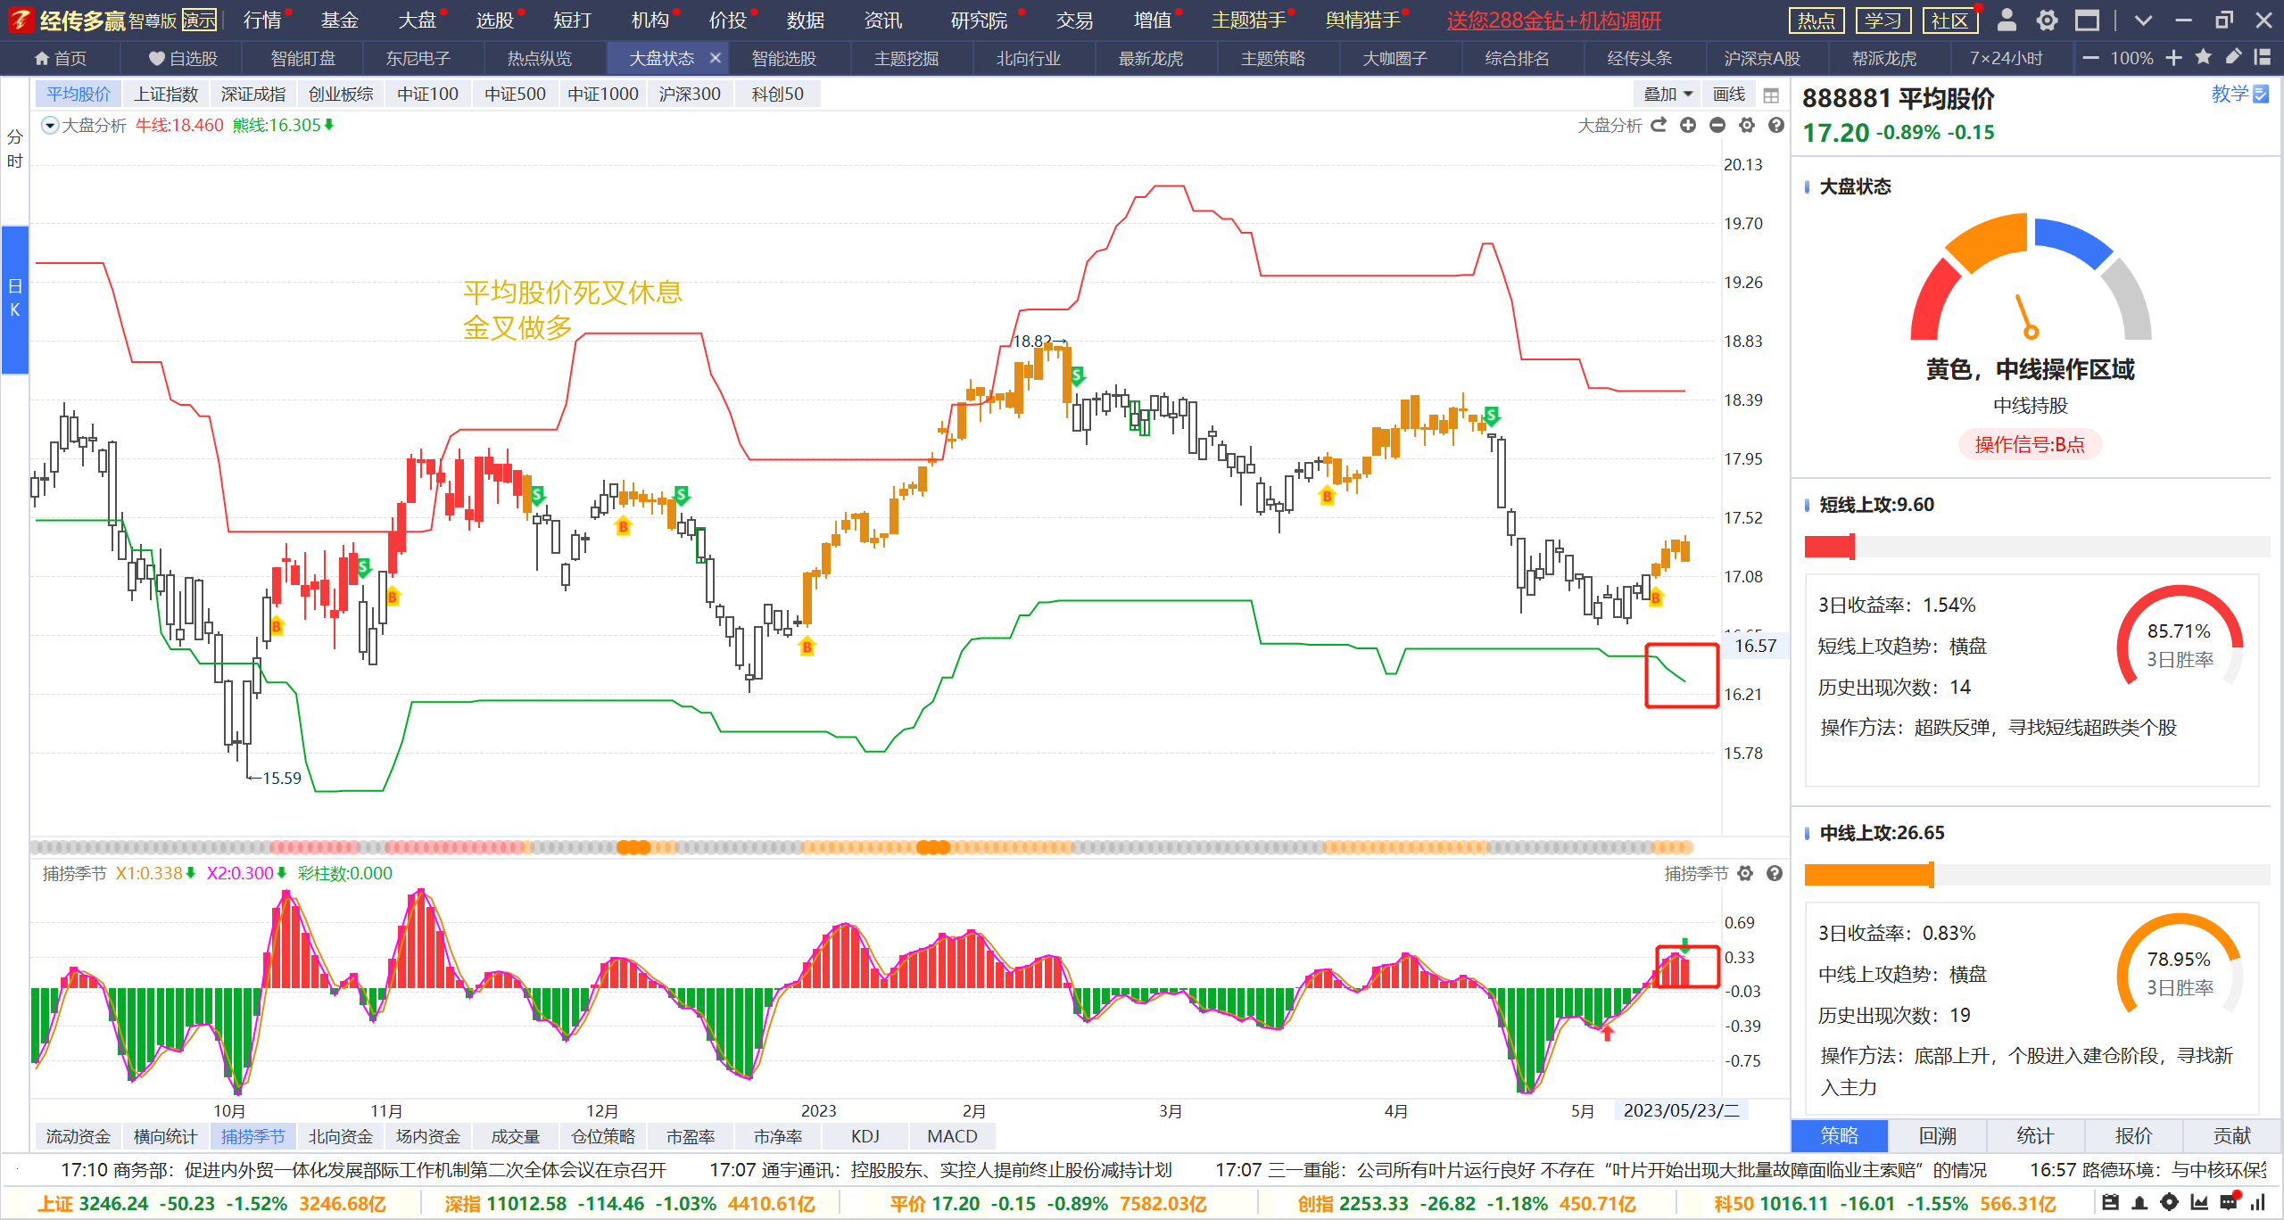Screen dimensions: 2284x1220
Task: Select the 深证成指 index toggle
Action: click(253, 94)
